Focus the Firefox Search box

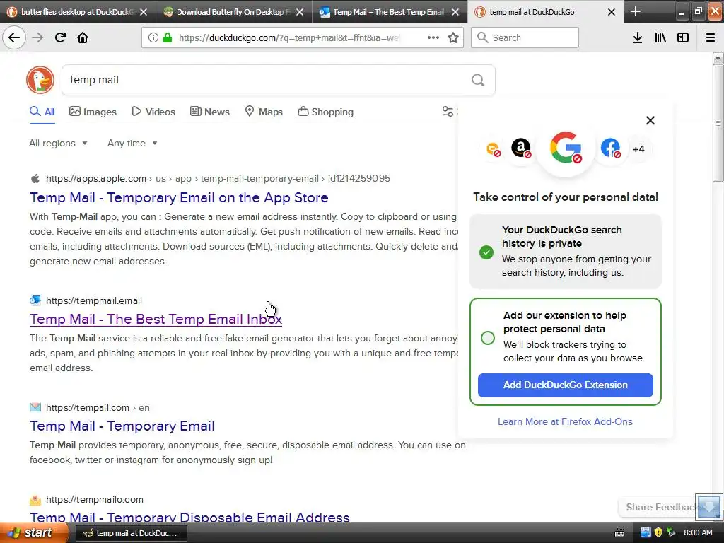point(525,37)
